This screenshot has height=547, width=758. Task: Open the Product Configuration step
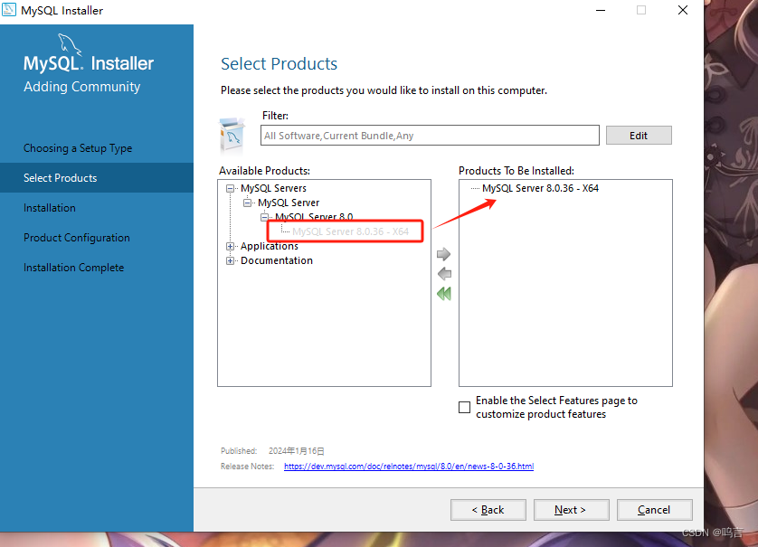coord(77,238)
